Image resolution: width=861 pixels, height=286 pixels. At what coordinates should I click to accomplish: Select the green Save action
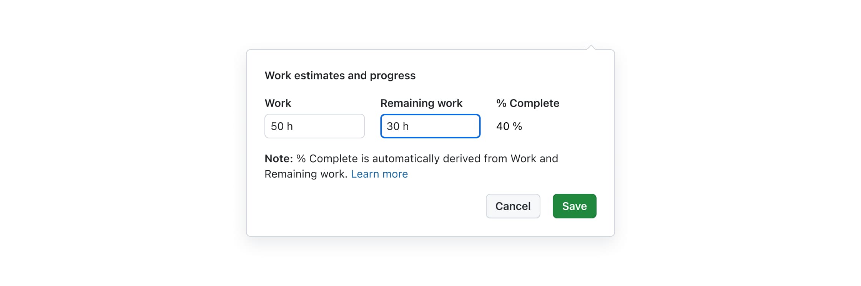pyautogui.click(x=574, y=206)
